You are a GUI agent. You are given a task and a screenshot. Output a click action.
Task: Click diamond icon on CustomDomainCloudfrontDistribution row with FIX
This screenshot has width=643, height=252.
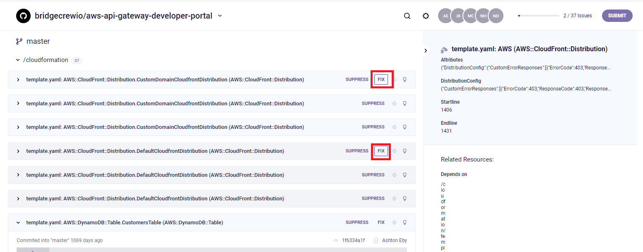pyautogui.click(x=394, y=79)
